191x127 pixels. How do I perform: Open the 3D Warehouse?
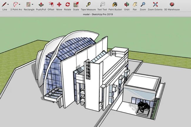pos(172,4)
